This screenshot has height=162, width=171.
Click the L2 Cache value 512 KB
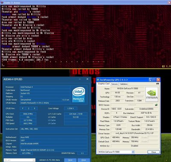(x=76, y=117)
